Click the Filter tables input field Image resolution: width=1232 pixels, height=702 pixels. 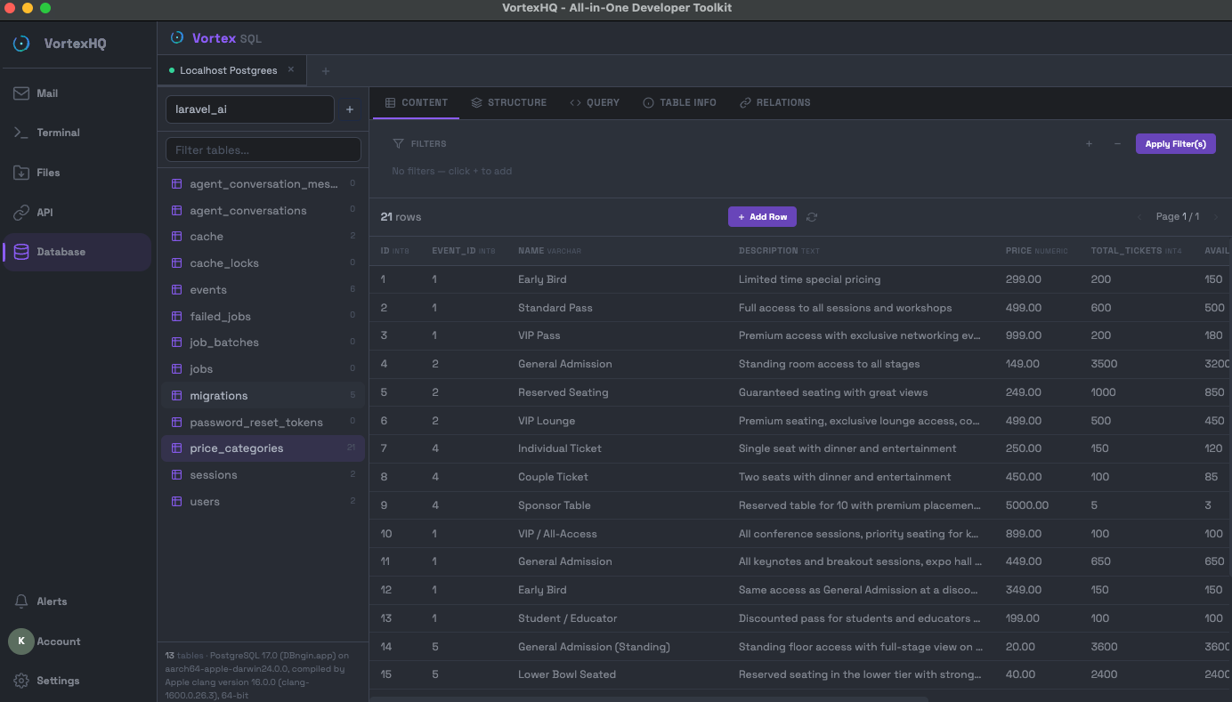click(x=263, y=149)
